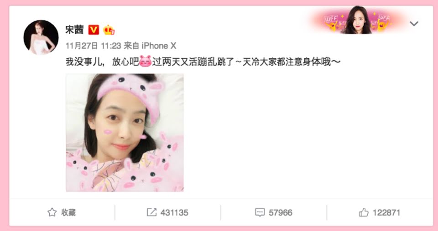The height and width of the screenshot is (231, 438).
Task: Open the 11月27日 11:23 timestamp link
Action: 93,46
